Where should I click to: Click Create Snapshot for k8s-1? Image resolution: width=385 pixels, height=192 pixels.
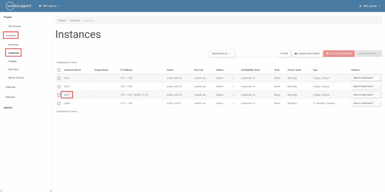point(363,95)
